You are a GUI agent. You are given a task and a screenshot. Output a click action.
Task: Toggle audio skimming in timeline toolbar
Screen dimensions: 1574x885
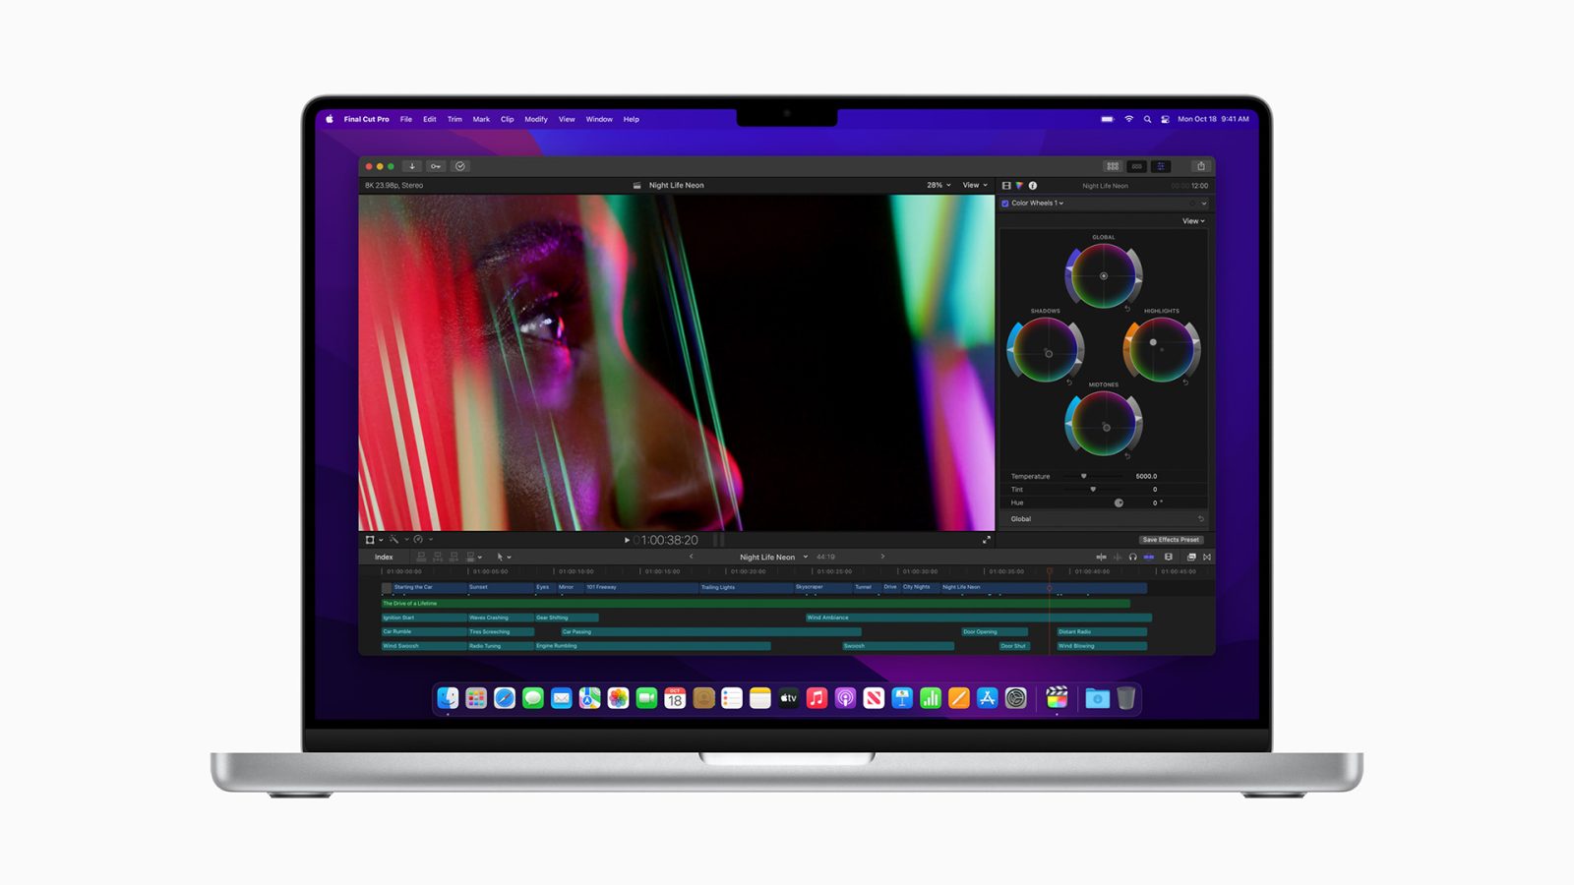pyautogui.click(x=1118, y=557)
